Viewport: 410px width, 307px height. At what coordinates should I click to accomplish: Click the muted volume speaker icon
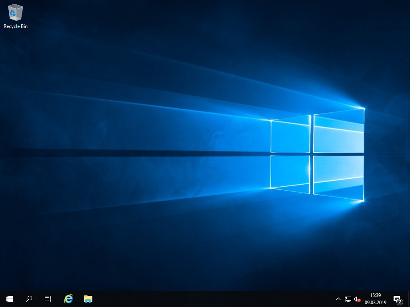(357, 299)
